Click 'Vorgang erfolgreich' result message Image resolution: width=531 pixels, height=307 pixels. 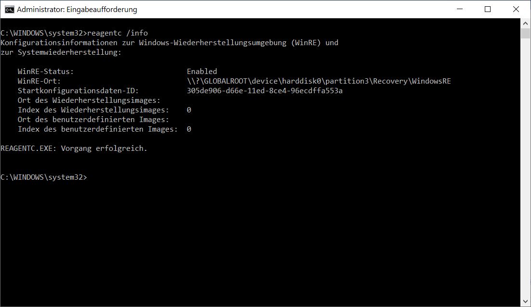[104, 148]
